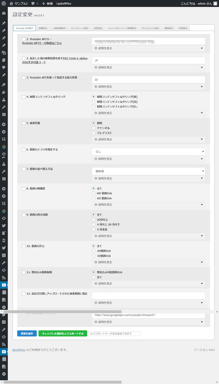Expand 説明を見る for 検索対象

(x=149, y=139)
